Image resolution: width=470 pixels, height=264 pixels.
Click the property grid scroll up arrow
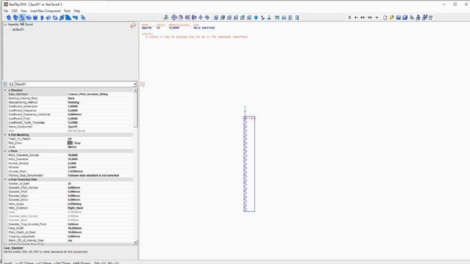click(135, 89)
